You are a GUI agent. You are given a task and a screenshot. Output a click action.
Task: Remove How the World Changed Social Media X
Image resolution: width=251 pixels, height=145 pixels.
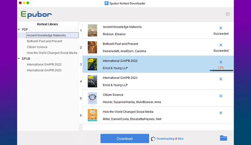[x=221, y=113]
